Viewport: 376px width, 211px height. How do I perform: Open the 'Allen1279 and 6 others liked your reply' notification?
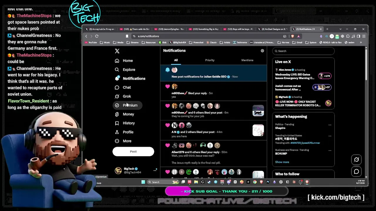point(214,154)
